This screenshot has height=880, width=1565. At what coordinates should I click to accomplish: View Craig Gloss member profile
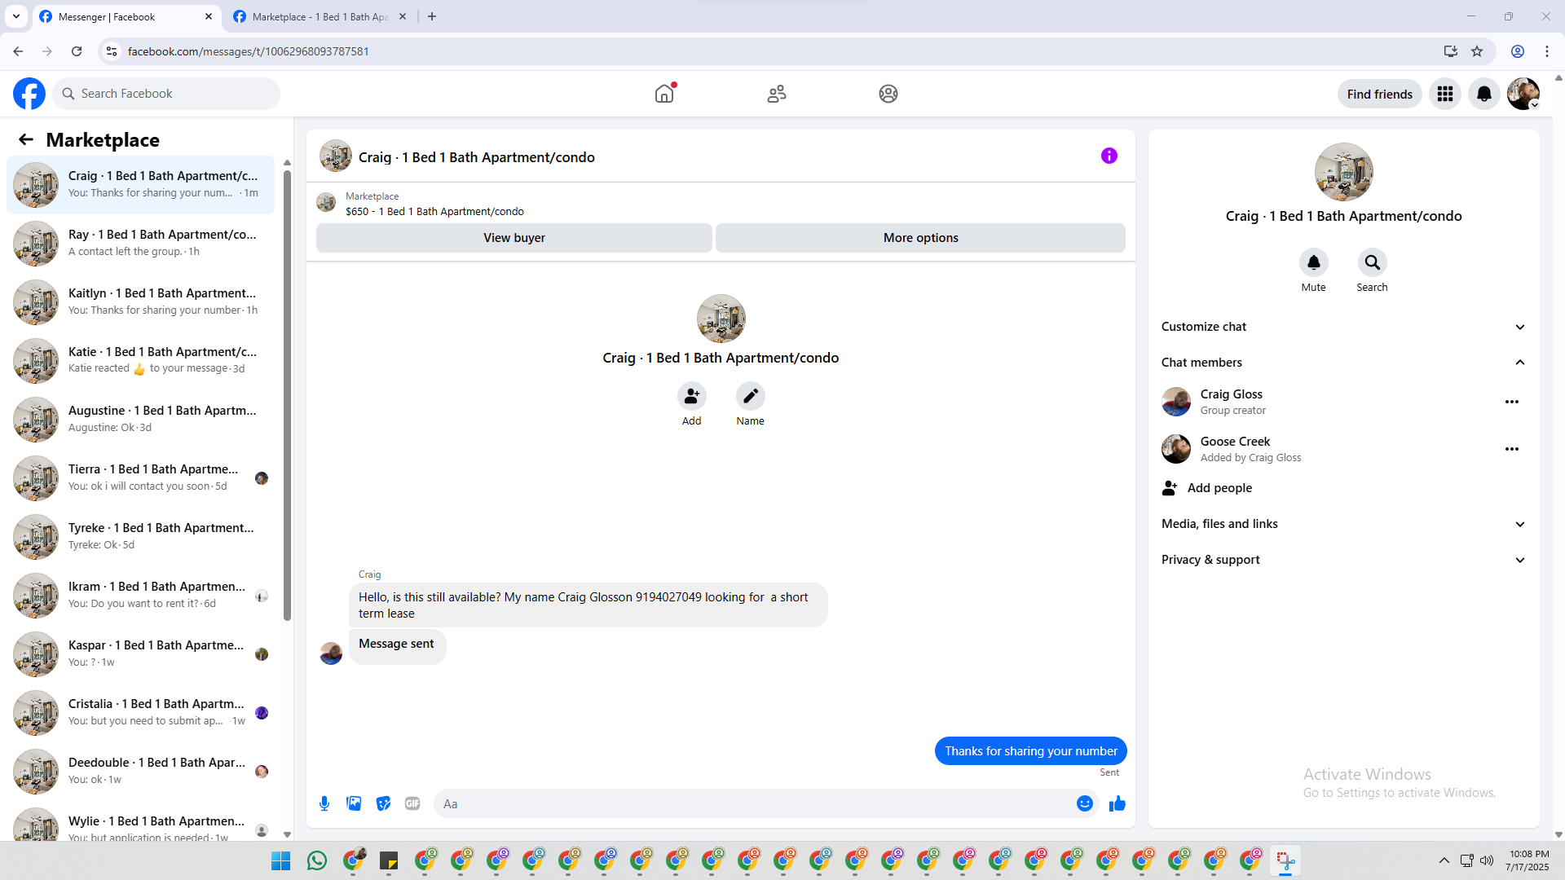[1232, 394]
